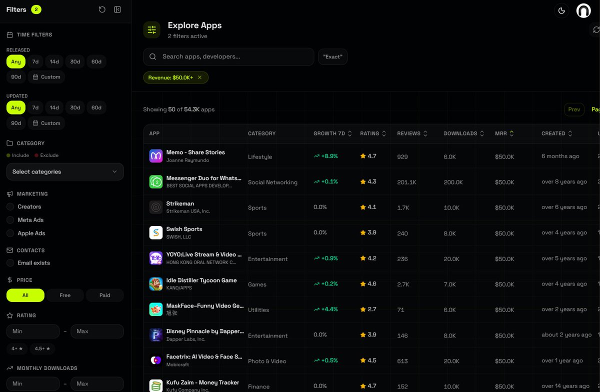Select Any under Released
600x392 pixels.
point(16,61)
